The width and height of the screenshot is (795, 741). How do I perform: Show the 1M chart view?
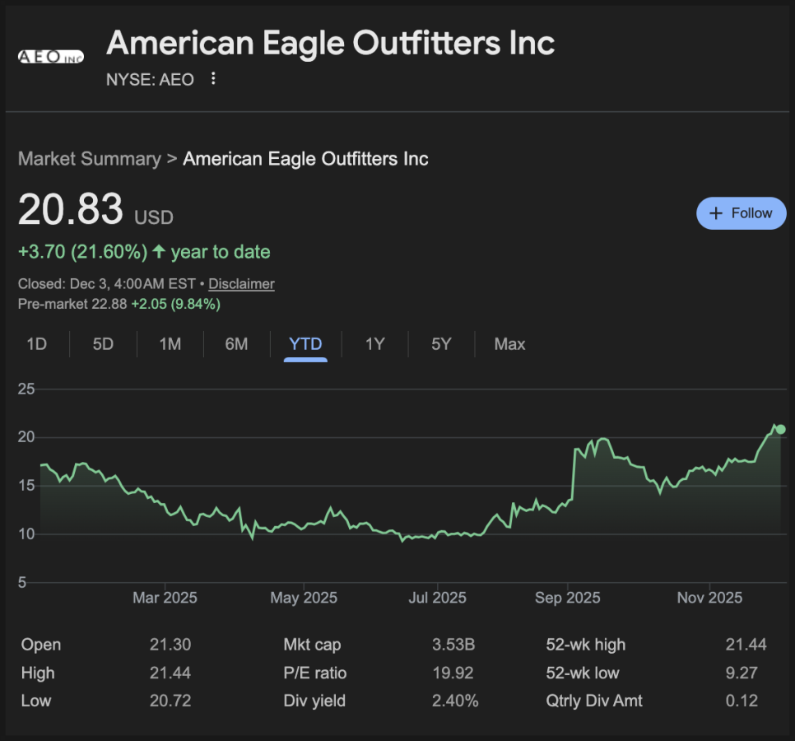tap(170, 344)
